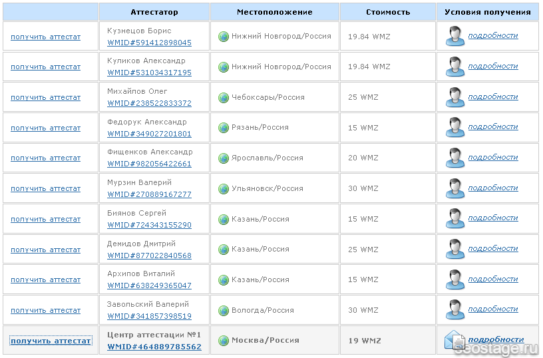The image size is (543, 358).
Task: Click the person icon in Куликов Александр row
Action: click(x=455, y=67)
